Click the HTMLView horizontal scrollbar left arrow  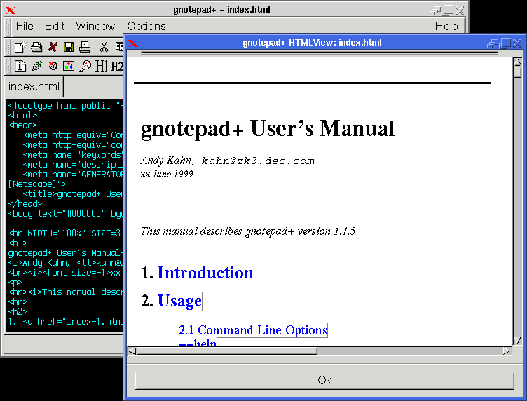coord(132,351)
